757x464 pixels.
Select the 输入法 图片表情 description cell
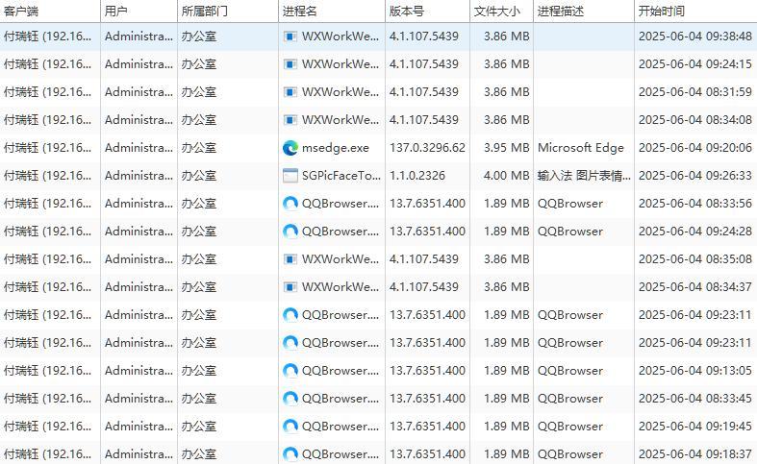(584, 176)
